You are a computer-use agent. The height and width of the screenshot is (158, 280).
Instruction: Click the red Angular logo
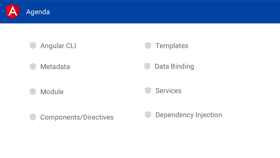[13, 12]
